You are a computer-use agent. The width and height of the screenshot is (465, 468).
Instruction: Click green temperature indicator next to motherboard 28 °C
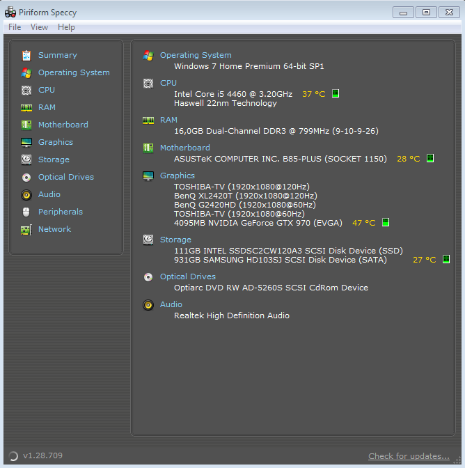tap(430, 158)
